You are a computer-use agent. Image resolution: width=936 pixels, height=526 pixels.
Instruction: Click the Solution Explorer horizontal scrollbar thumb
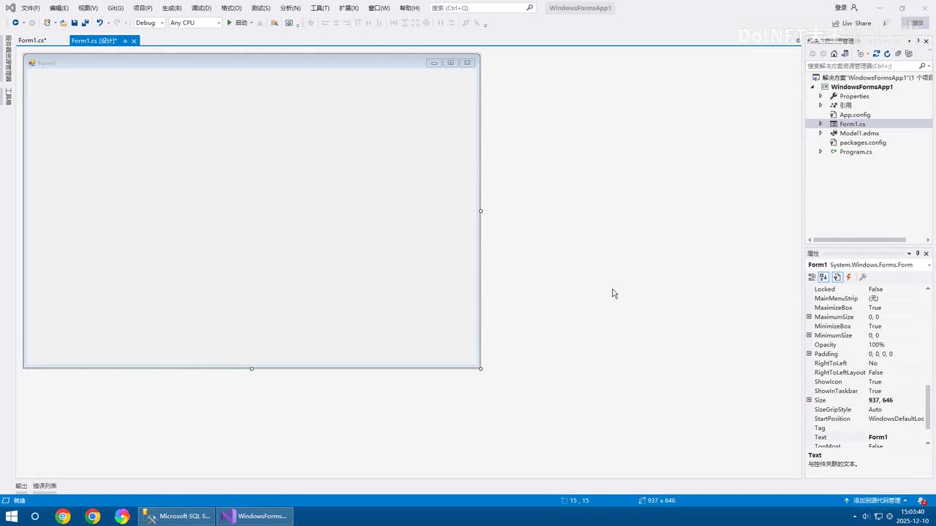pos(859,240)
